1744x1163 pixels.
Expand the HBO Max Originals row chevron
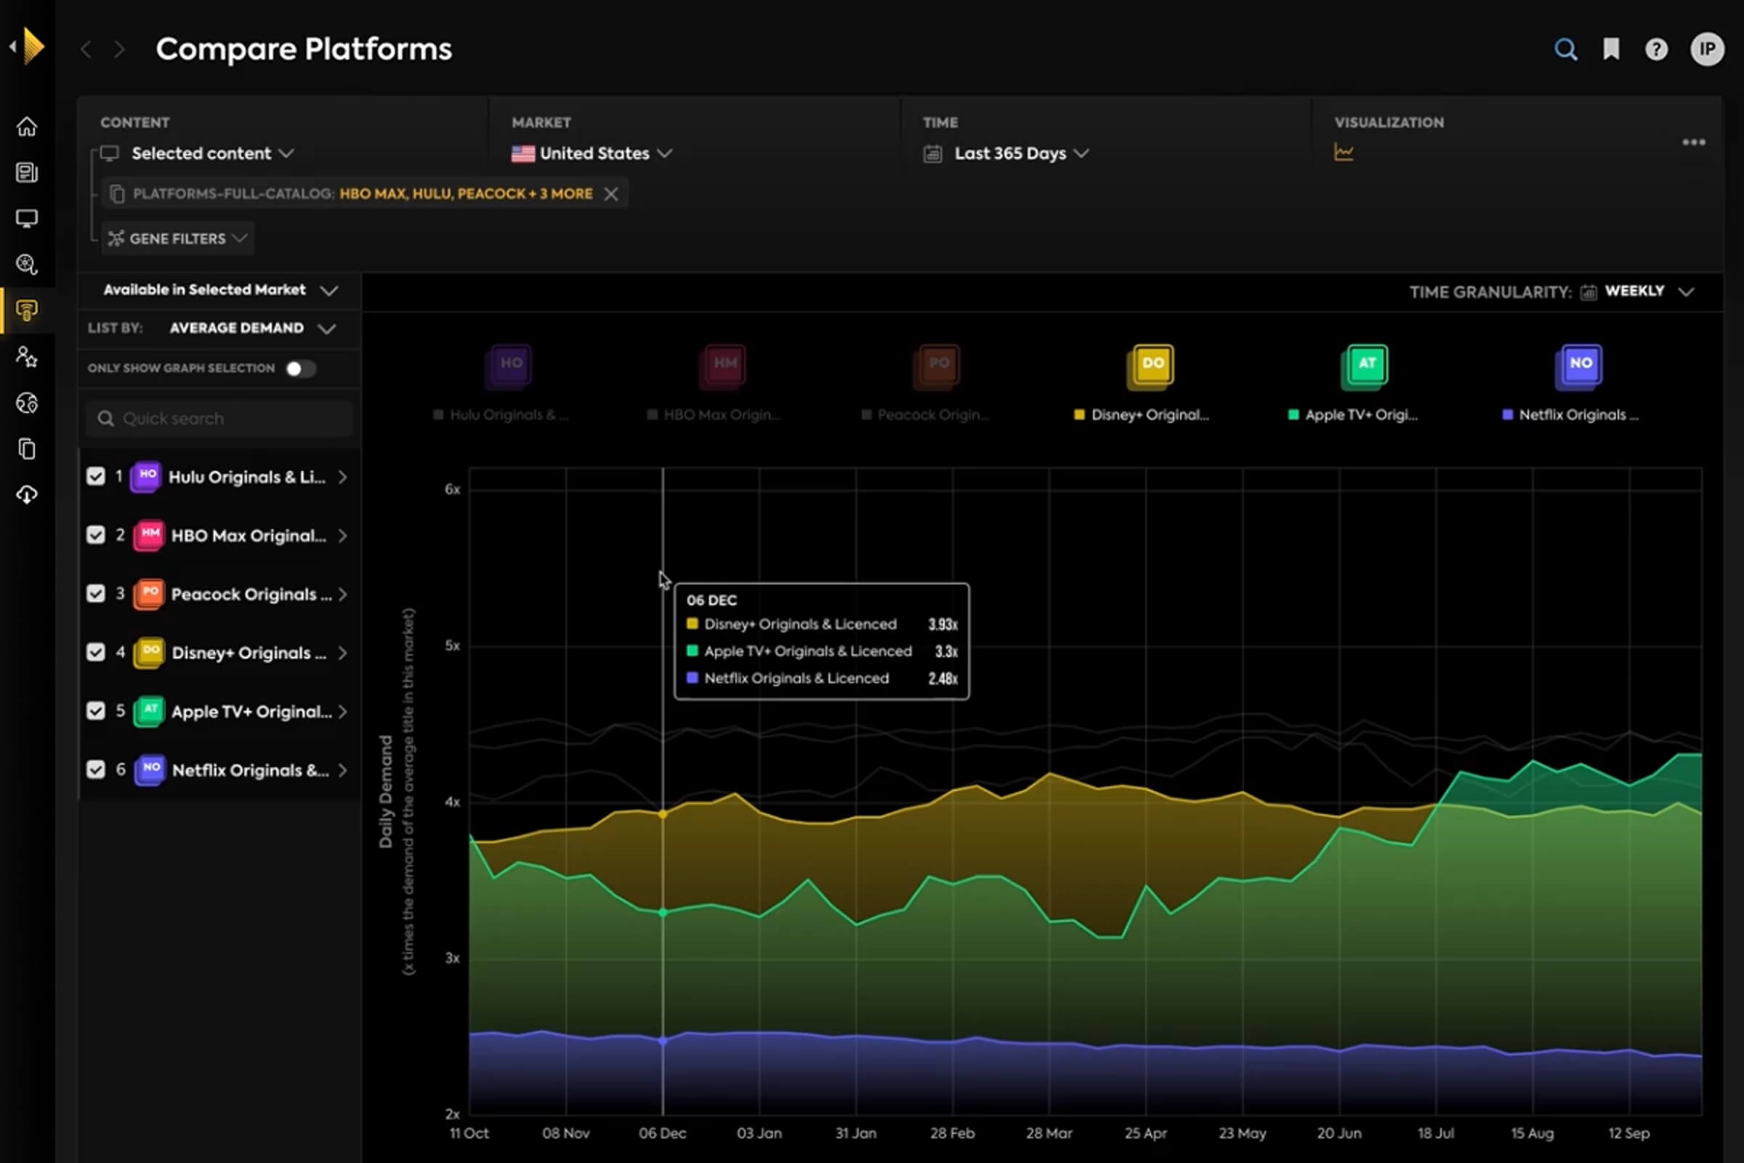click(342, 536)
